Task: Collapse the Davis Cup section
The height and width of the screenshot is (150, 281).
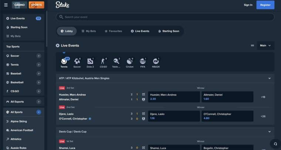Action: (x=269, y=132)
